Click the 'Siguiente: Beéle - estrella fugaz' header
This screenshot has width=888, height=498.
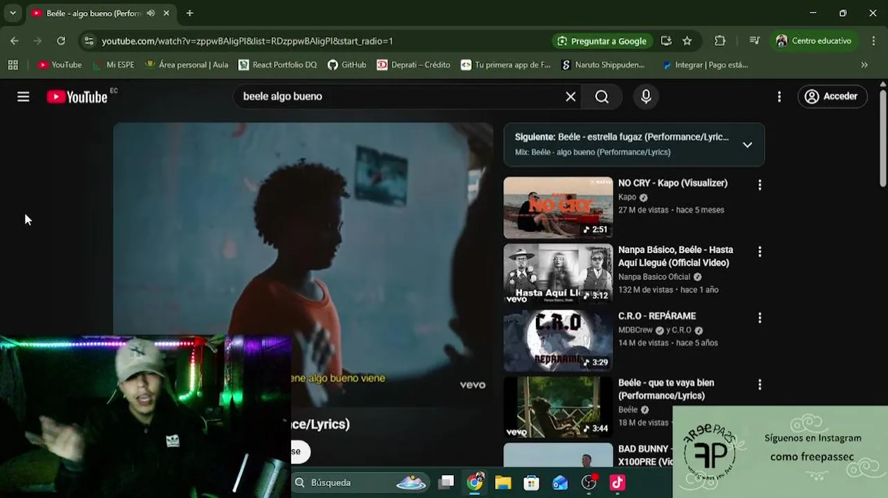click(622, 137)
